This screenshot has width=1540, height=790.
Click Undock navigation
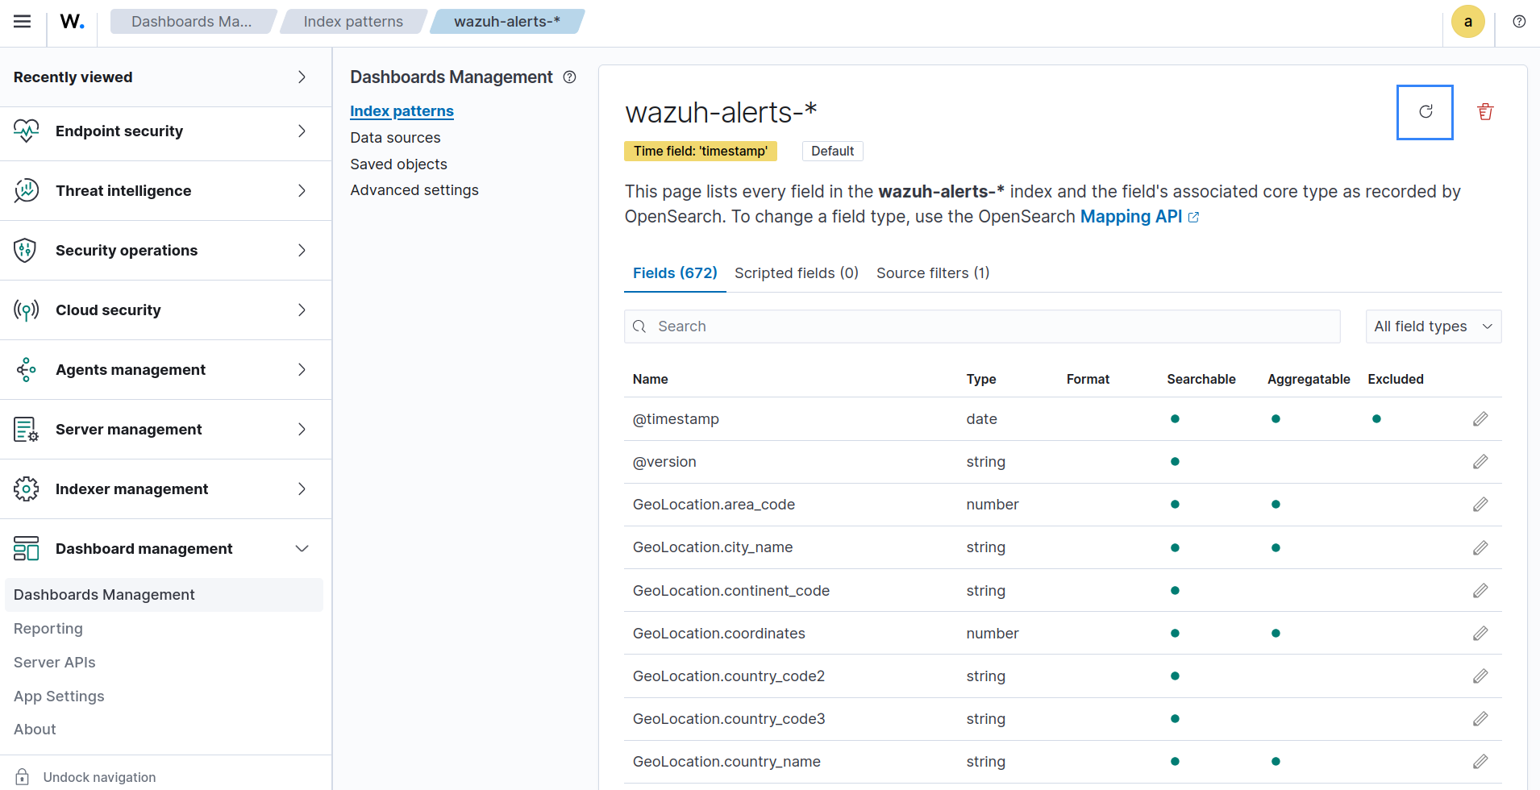pos(99,777)
